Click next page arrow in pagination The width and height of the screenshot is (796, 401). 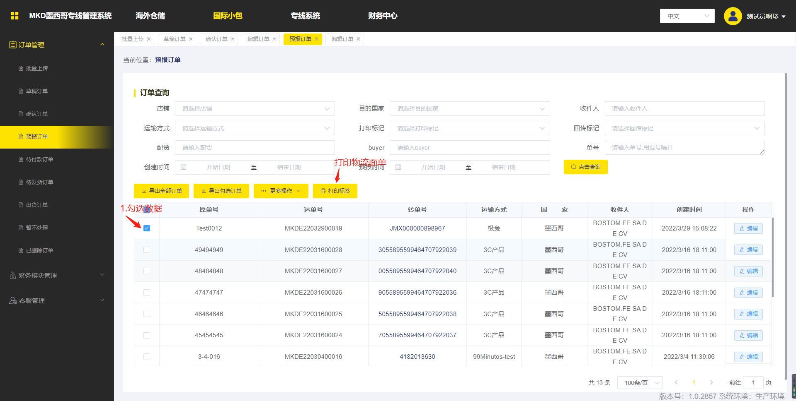[711, 382]
